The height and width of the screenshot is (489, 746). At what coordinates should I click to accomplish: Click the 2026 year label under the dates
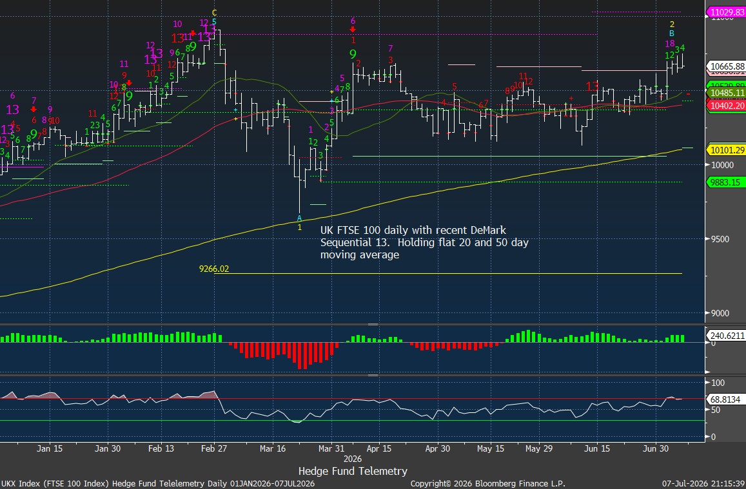353,459
